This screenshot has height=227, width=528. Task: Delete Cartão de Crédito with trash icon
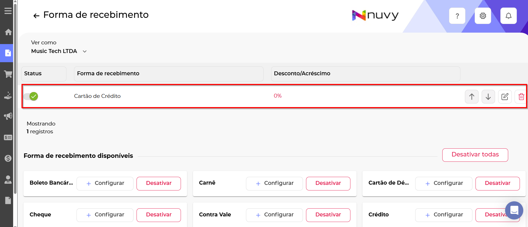tap(521, 97)
